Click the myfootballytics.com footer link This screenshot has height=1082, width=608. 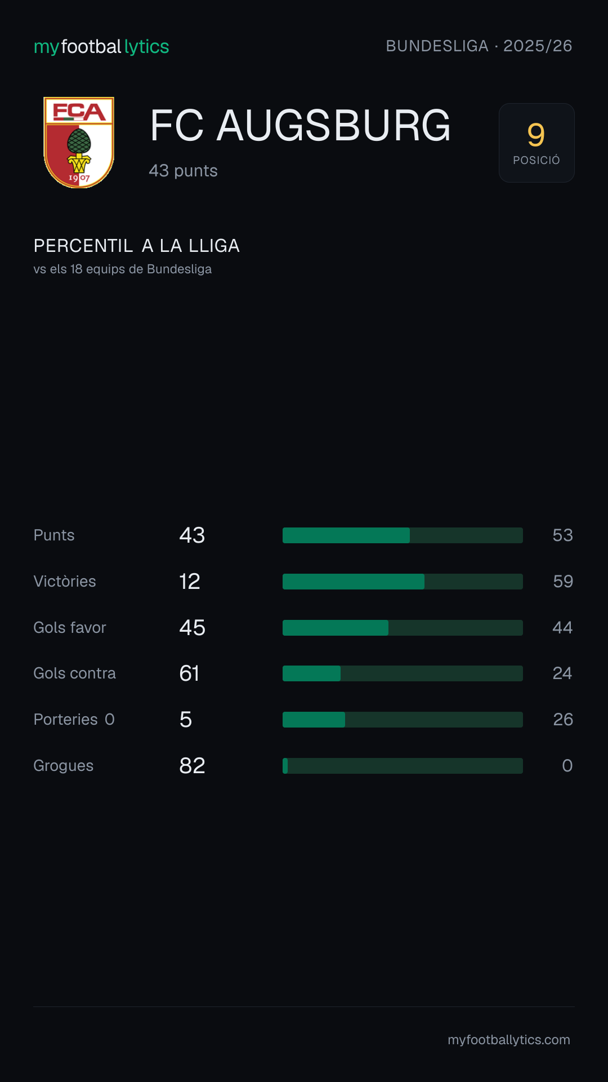tap(509, 1040)
